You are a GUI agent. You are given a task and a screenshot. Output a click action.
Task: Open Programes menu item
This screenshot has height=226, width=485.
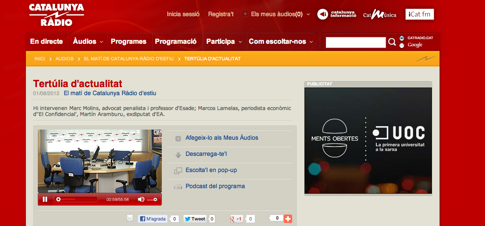[x=129, y=42]
